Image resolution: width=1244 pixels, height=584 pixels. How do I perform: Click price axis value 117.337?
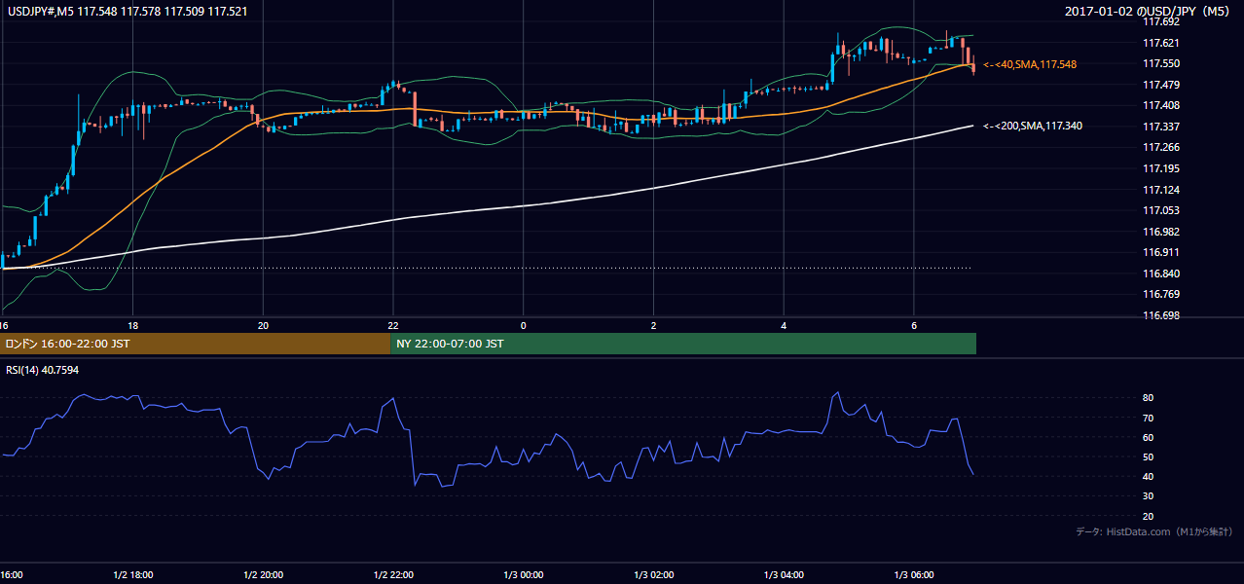point(1160,127)
